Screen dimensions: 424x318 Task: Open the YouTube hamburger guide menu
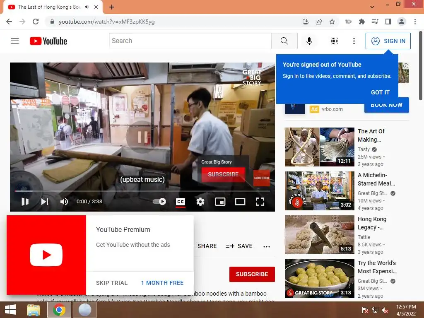click(15, 41)
